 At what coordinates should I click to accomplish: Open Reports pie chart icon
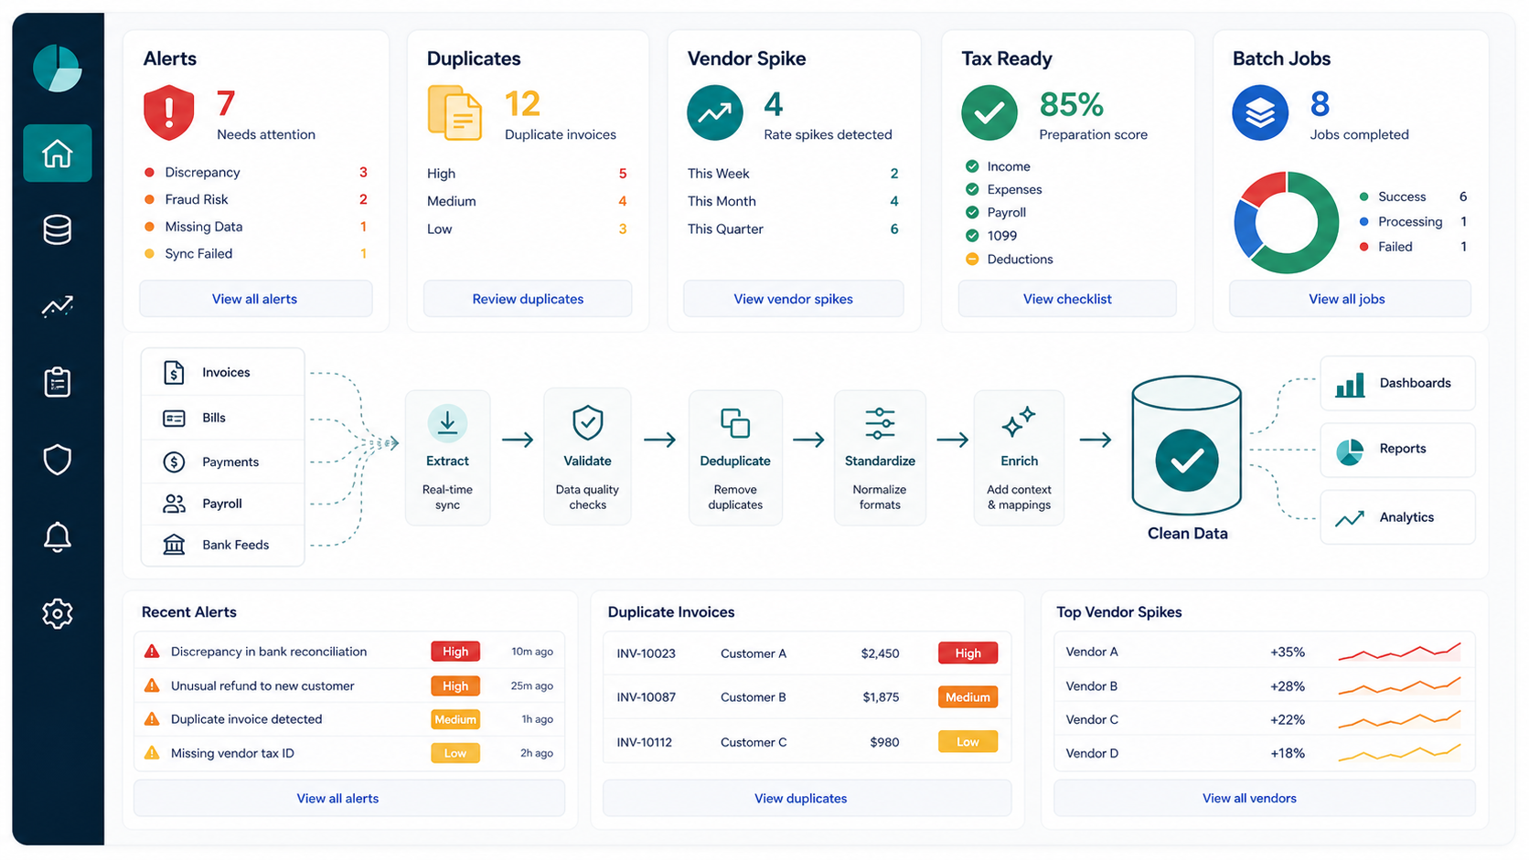[1350, 451]
